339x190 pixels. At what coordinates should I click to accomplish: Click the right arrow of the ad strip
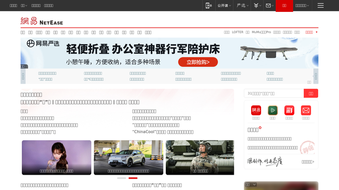click(316, 76)
